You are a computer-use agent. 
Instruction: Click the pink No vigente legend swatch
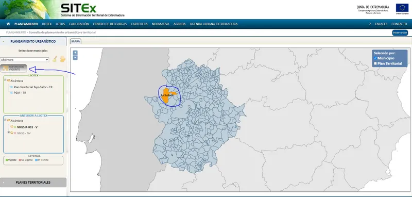[x=20, y=160]
